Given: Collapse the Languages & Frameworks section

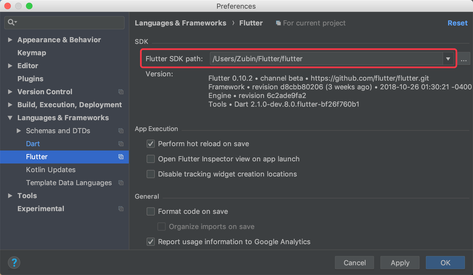Looking at the screenshot, I should click(x=10, y=118).
